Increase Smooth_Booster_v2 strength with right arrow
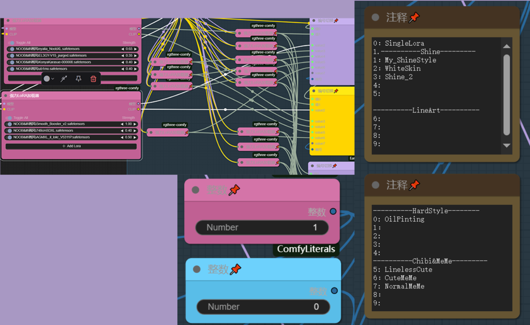The image size is (530, 325). pyautogui.click(x=135, y=124)
